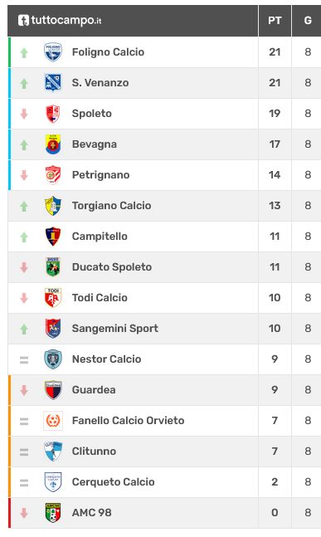The width and height of the screenshot is (321, 537).
Task: Open the Clitunno team link
Action: [94, 451]
